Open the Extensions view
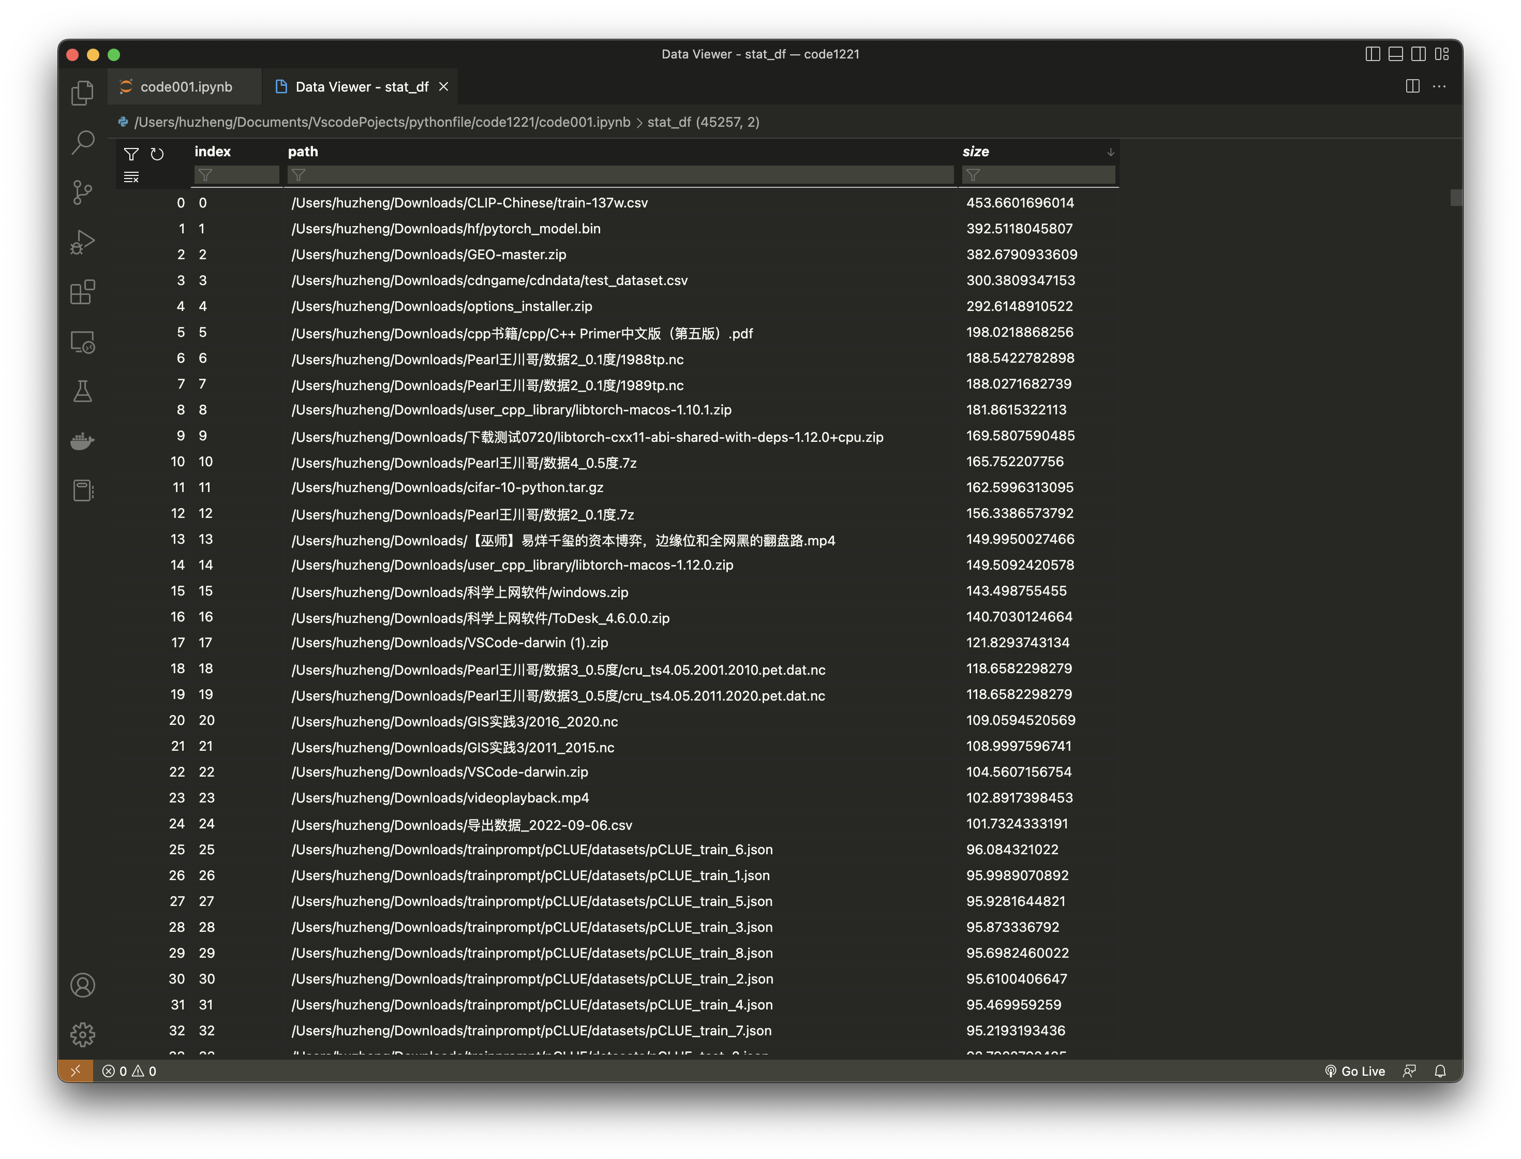 click(82, 292)
